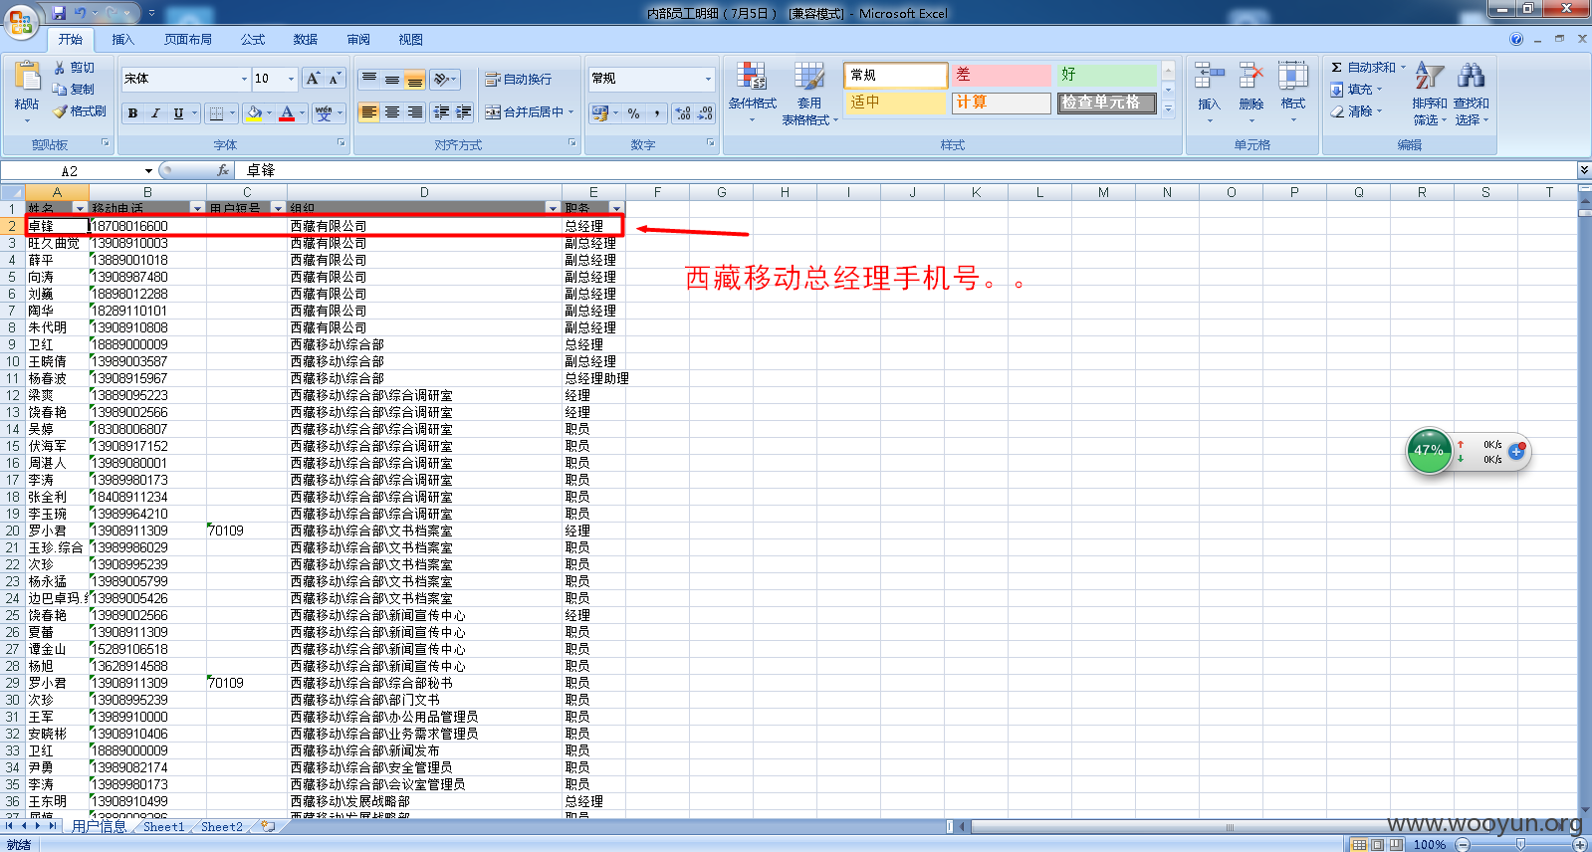Click the decrease decimal icon
1592x852 pixels.
click(705, 113)
